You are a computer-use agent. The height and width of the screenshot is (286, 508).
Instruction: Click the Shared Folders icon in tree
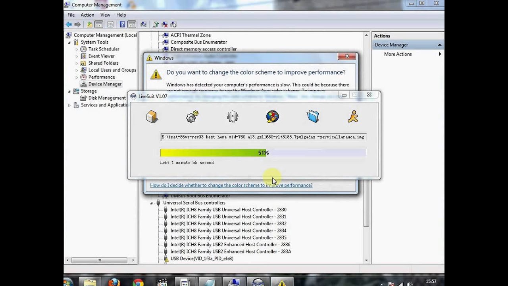tap(83, 63)
